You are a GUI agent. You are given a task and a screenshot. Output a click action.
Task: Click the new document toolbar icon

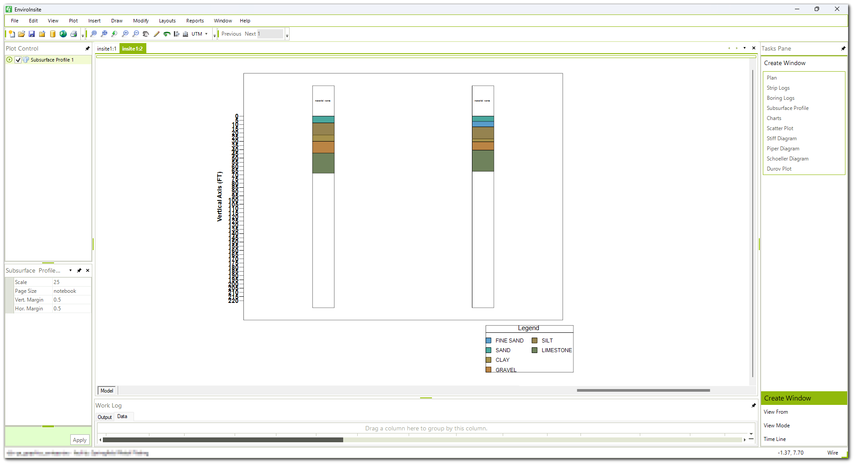pos(12,34)
